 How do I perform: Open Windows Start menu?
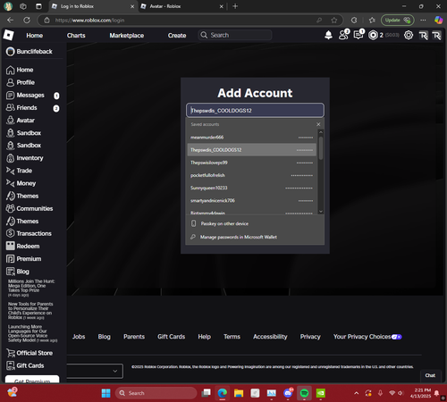[x=105, y=393]
